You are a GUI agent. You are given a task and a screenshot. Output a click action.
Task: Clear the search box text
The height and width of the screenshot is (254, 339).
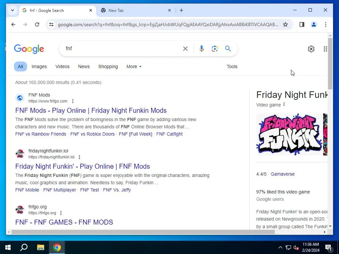pyautogui.click(x=185, y=49)
